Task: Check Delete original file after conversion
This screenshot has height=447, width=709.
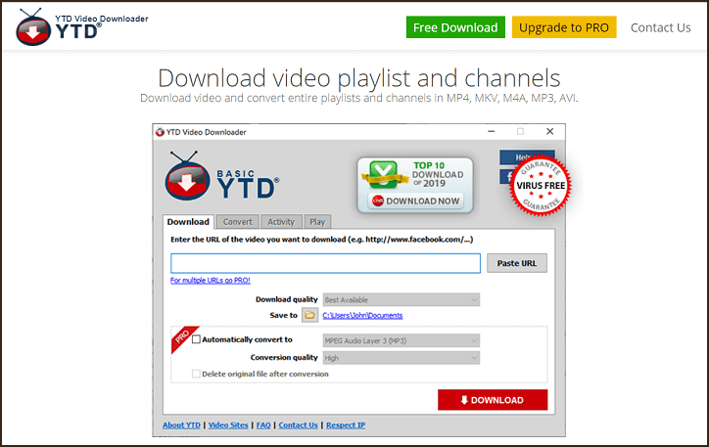Action: coord(197,374)
